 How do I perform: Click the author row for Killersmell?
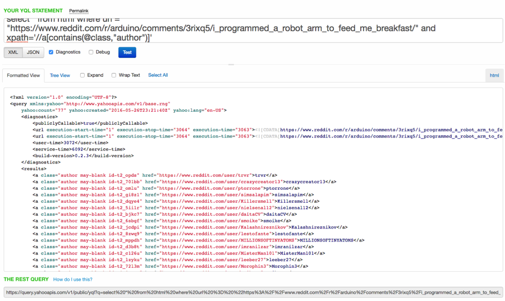(x=176, y=201)
